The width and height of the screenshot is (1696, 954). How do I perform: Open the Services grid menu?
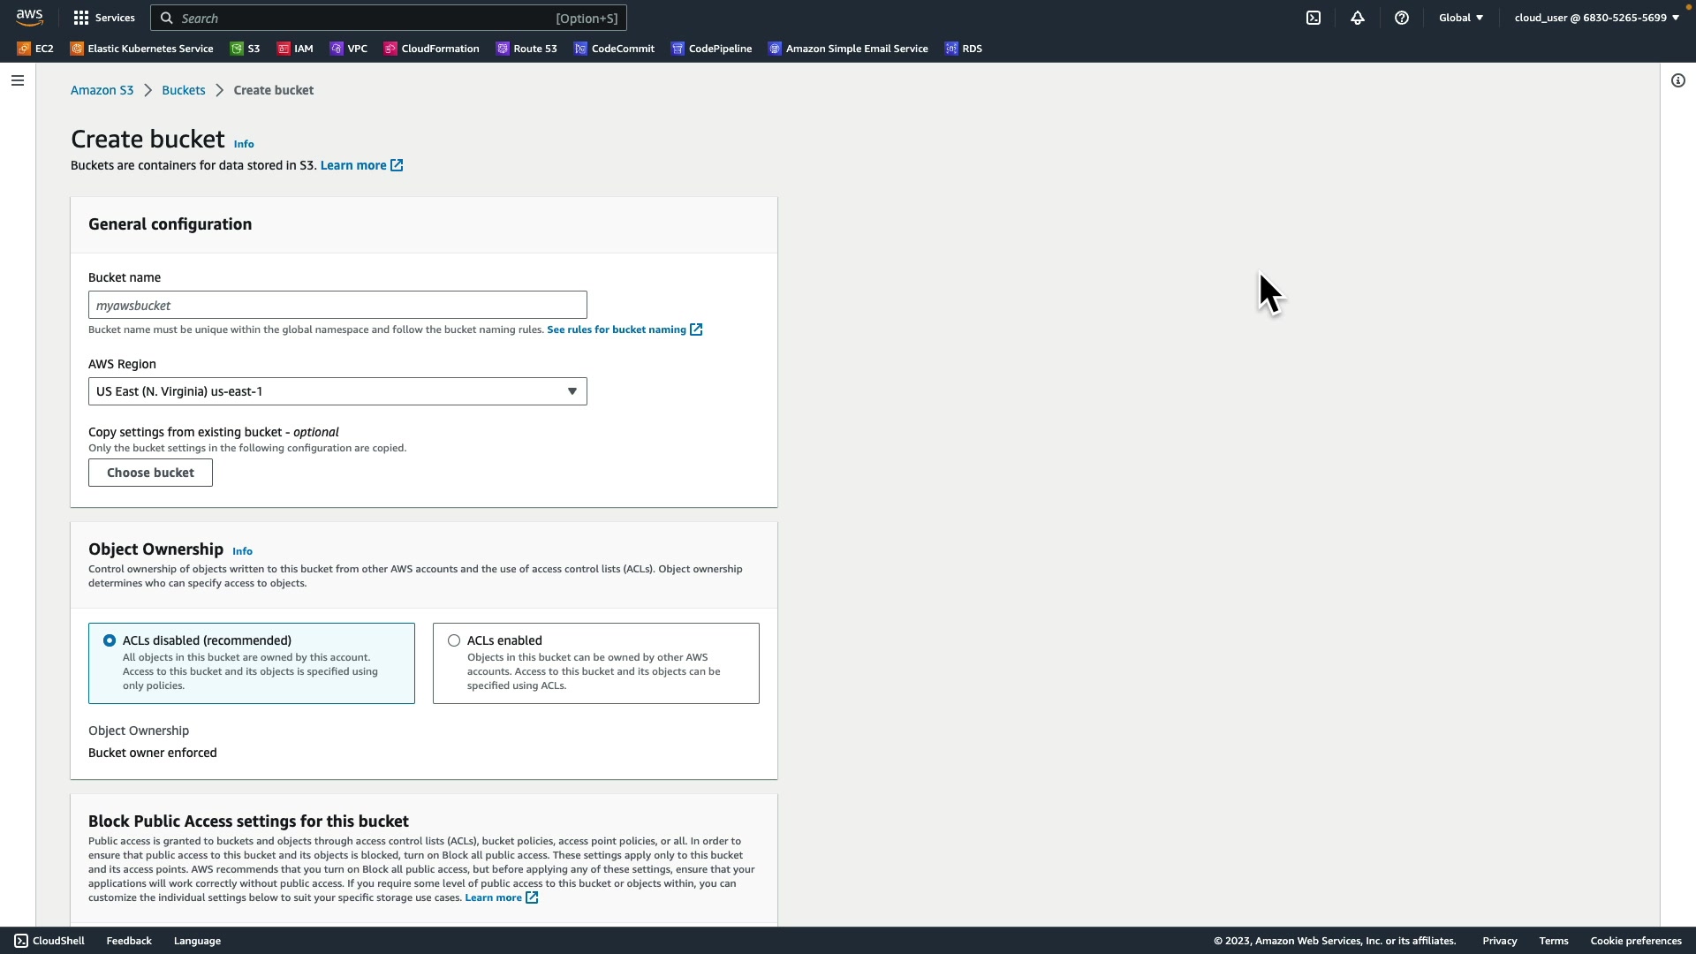click(104, 18)
